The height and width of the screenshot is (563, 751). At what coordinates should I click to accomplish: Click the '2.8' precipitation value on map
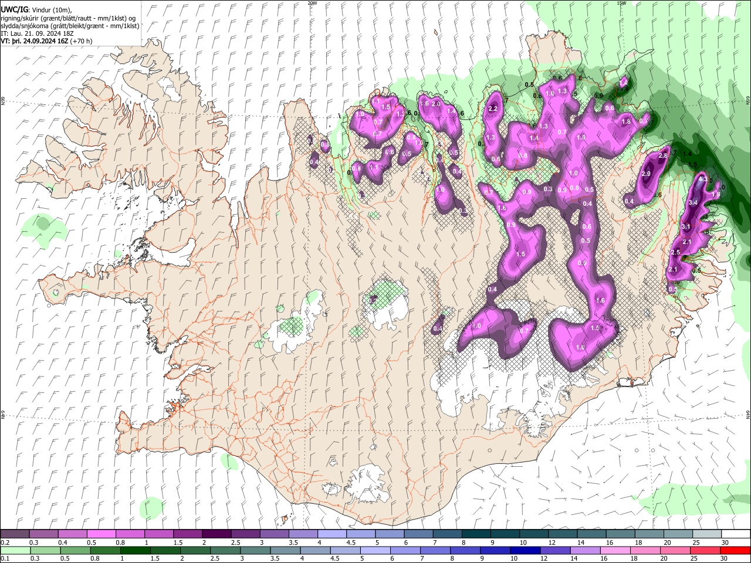(x=664, y=156)
